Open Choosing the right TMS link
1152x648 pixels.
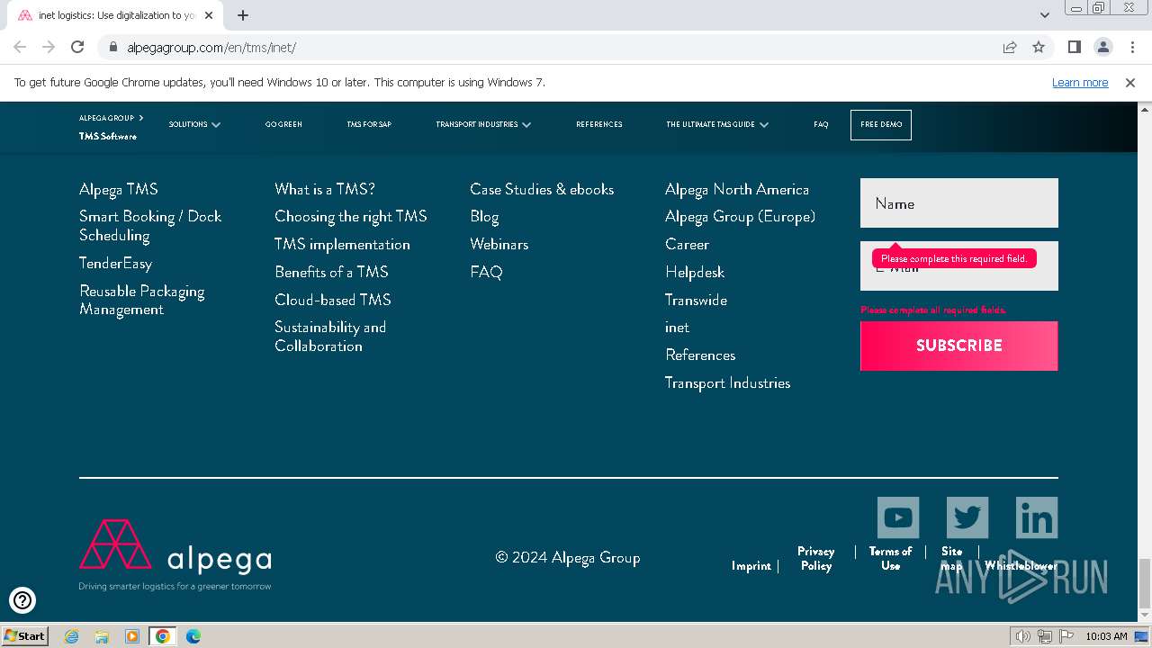click(x=351, y=216)
